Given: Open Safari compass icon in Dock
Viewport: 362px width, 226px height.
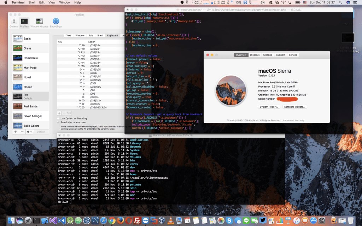Looking at the screenshot, I should point(104,220).
